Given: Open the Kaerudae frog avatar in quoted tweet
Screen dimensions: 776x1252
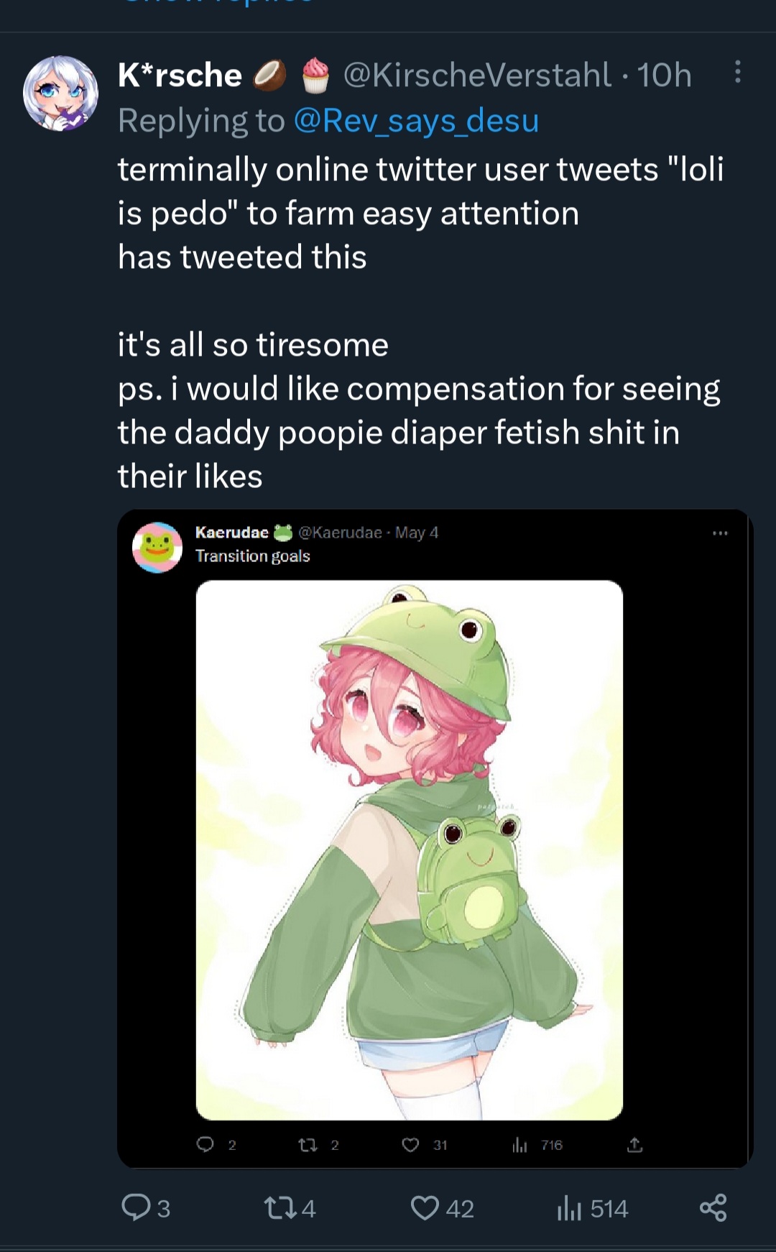Looking at the screenshot, I should 157,548.
